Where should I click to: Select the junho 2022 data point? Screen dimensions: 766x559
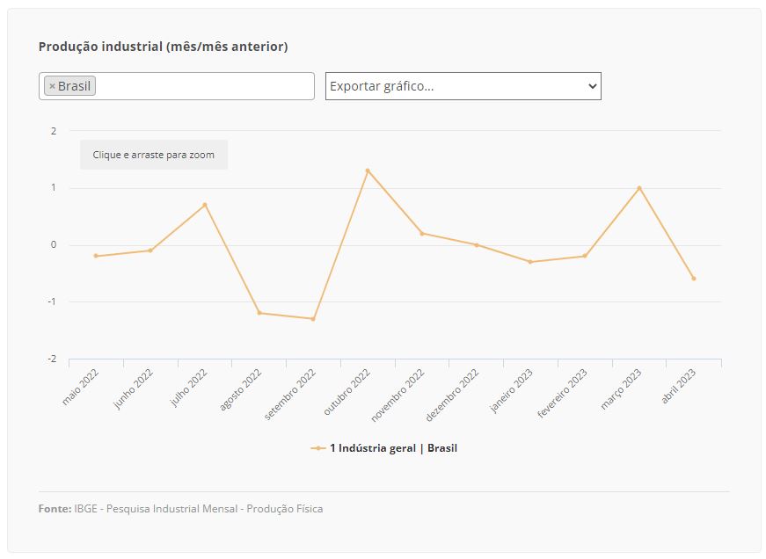(x=150, y=250)
